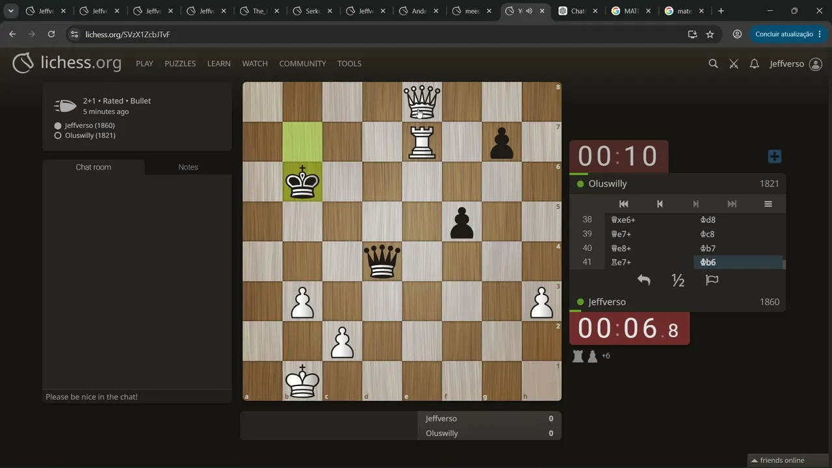
Task: View site information for lichess.org
Action: click(x=74, y=34)
